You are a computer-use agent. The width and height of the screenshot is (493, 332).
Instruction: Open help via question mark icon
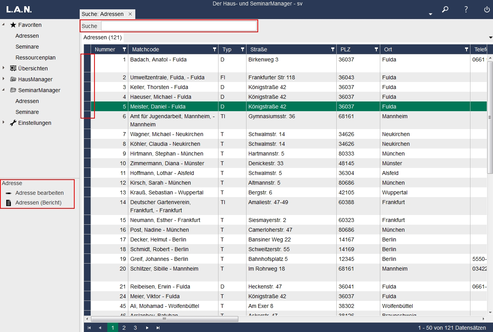click(466, 10)
